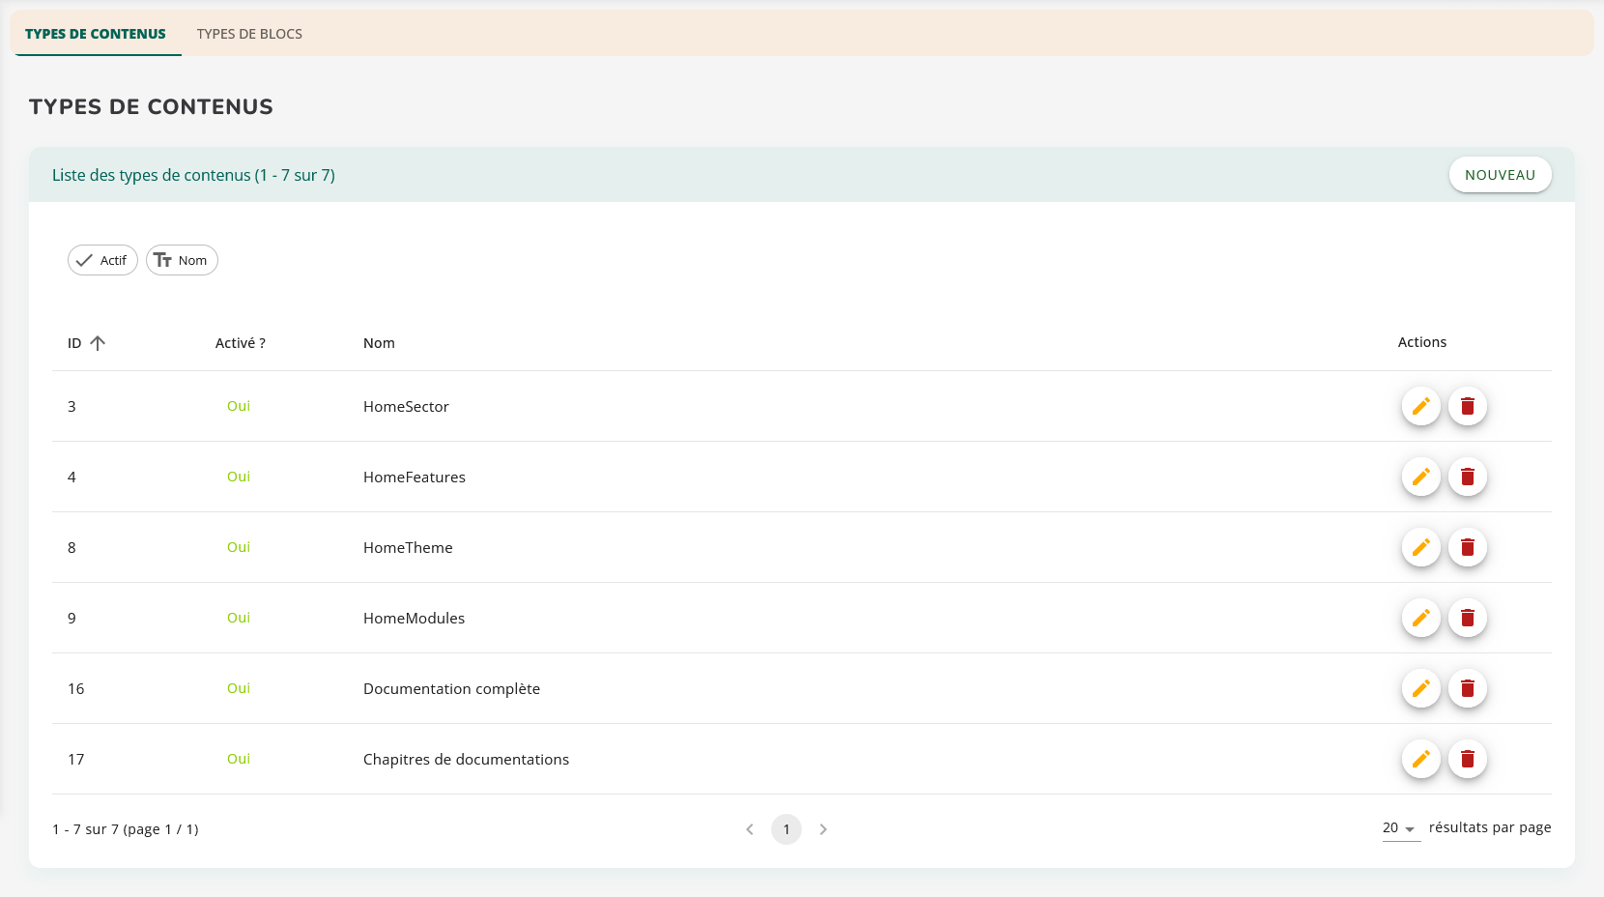Select the Types de contenus tab
The image size is (1604, 897).
tap(96, 34)
